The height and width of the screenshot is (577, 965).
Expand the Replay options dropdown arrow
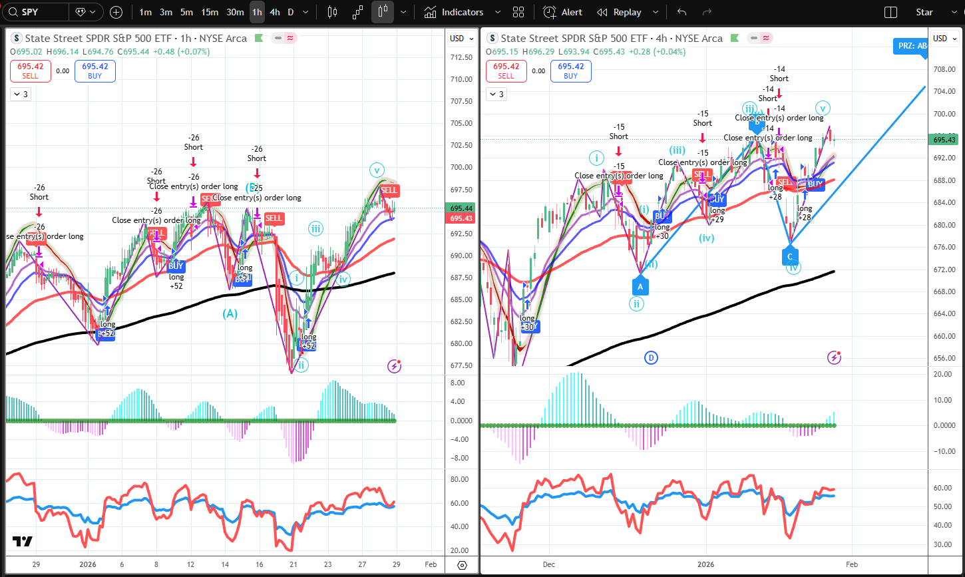[656, 12]
